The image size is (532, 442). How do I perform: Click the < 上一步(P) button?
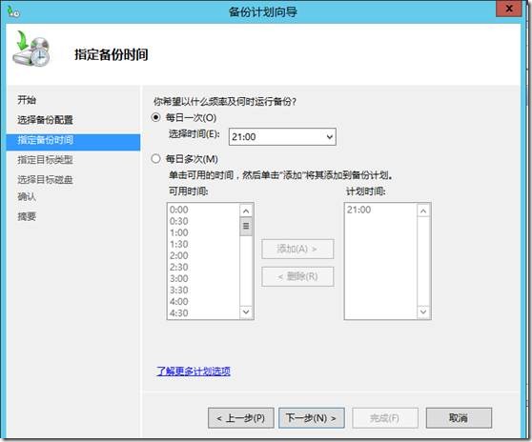point(241,418)
